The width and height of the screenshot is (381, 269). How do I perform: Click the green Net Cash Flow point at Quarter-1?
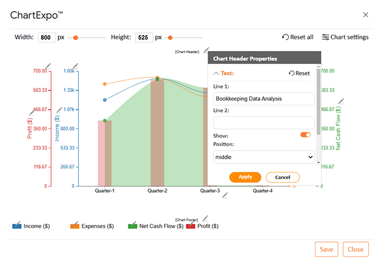[x=105, y=121]
